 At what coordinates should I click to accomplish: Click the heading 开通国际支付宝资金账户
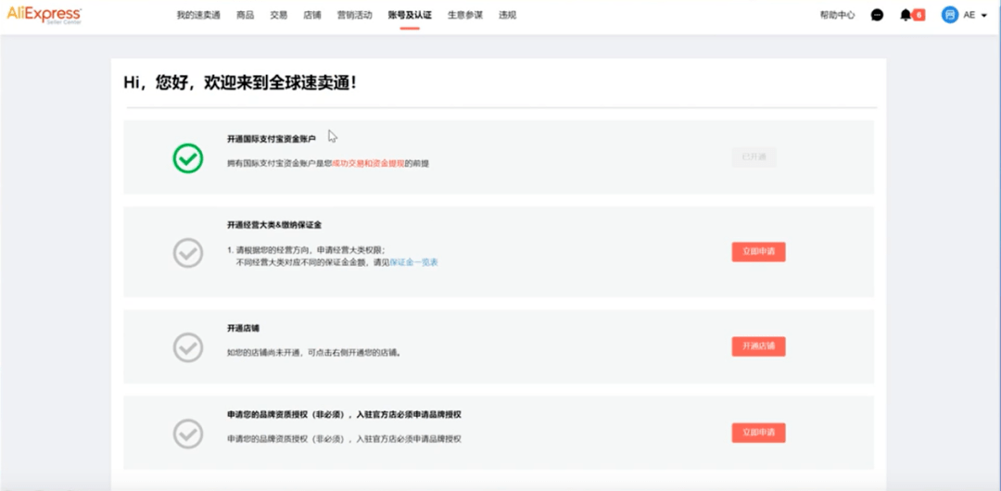coord(272,139)
